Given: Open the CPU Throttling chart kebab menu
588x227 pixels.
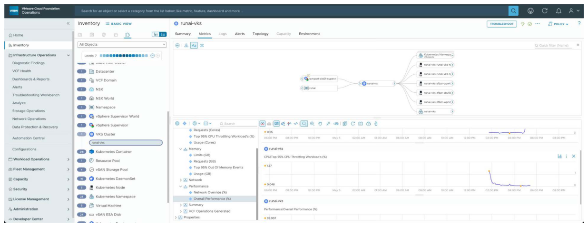Looking at the screenshot, I should tap(566, 156).
